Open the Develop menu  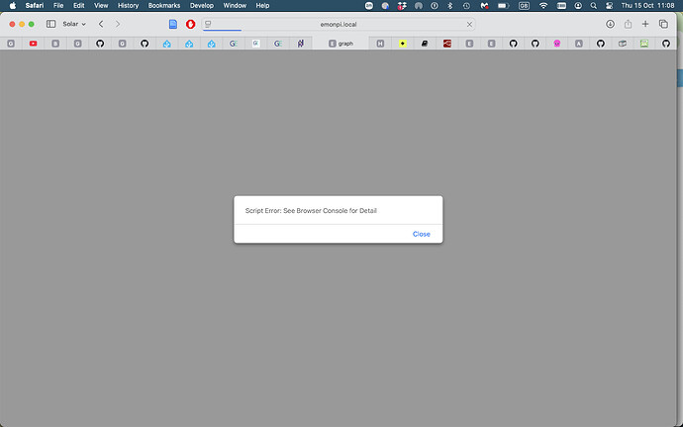[x=202, y=6]
